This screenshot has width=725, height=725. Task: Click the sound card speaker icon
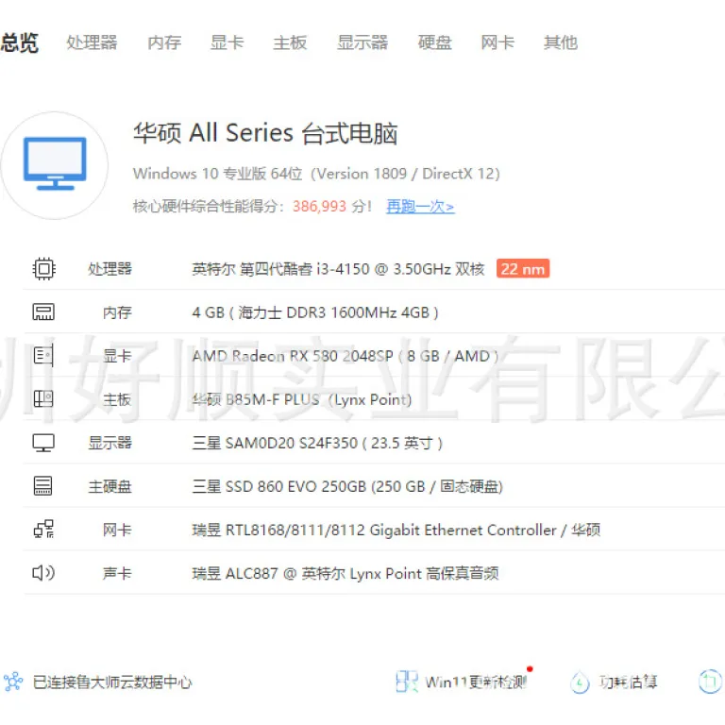pyautogui.click(x=43, y=573)
